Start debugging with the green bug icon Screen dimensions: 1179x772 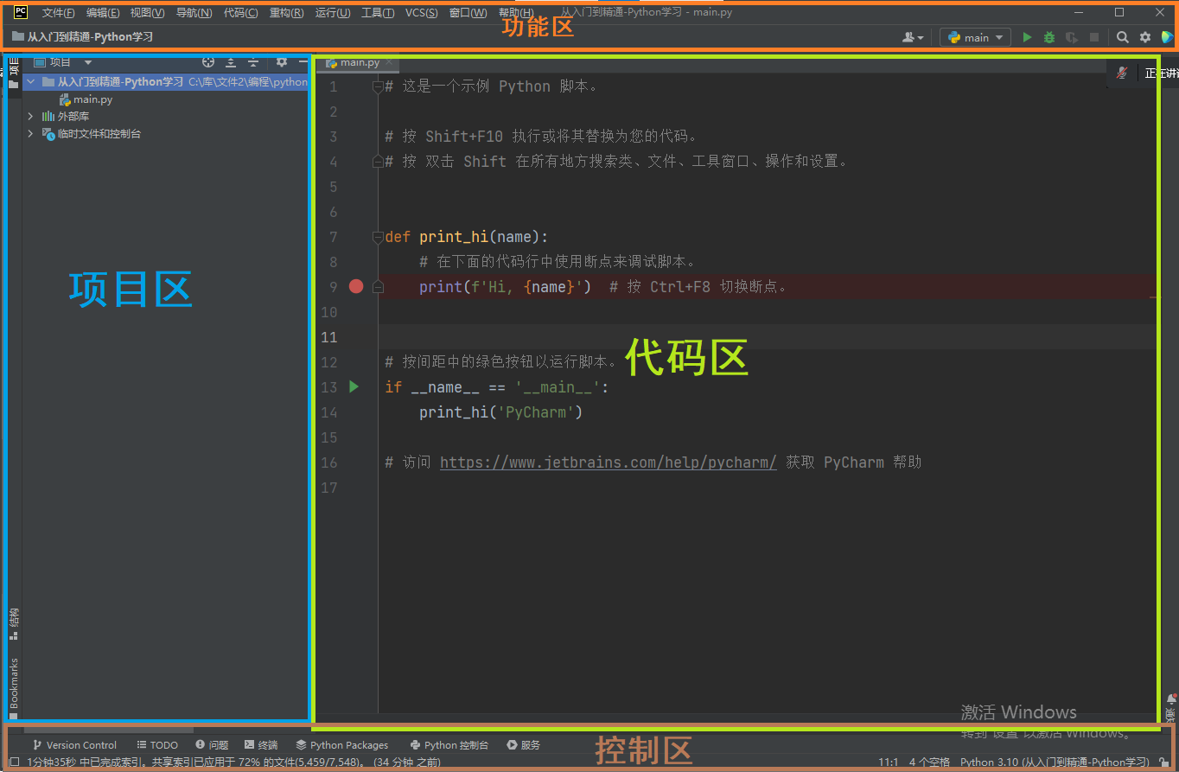[1049, 37]
